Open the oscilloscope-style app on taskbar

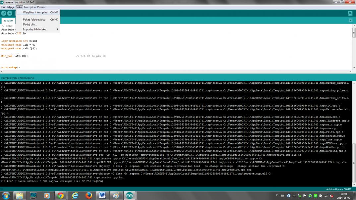(x=33, y=195)
